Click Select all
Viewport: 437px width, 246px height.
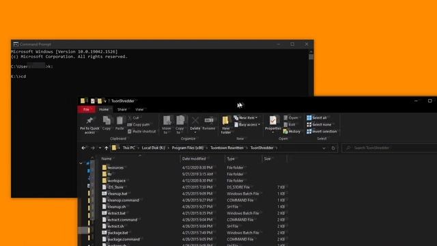[x=317, y=118]
